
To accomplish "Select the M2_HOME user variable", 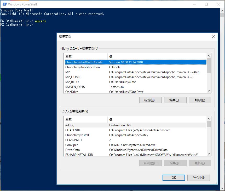I will 135,77.
